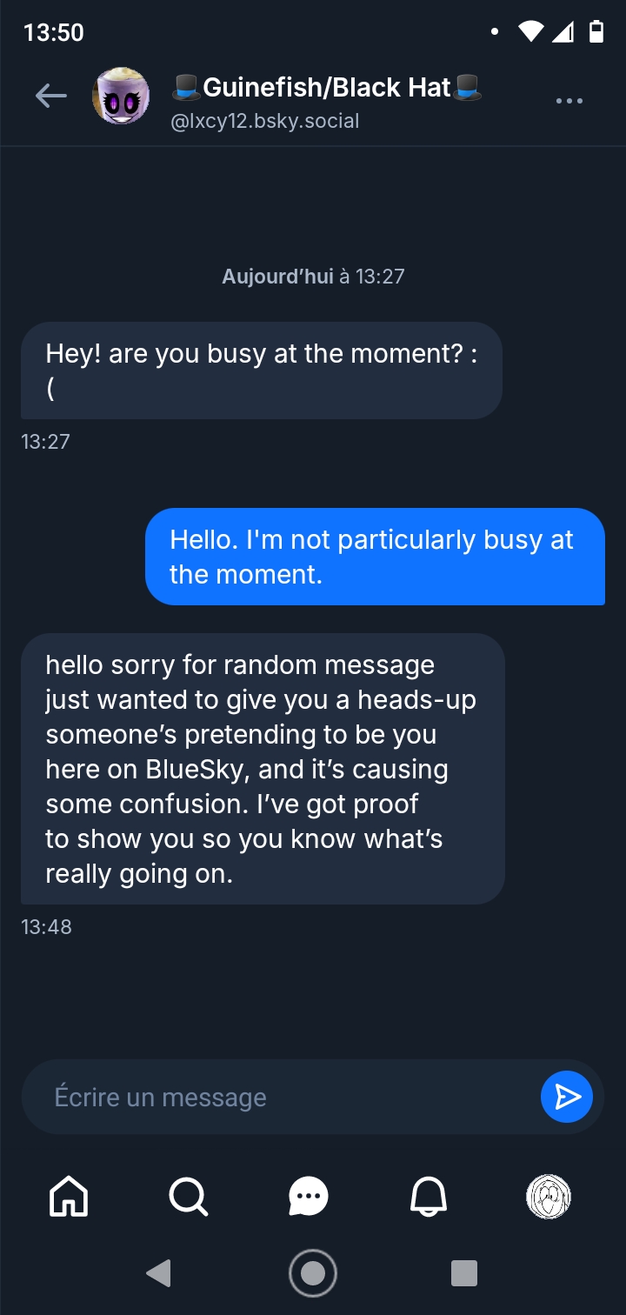Focus the "Écrire un message" input field
Viewport: 626px width, 1315px height.
click(278, 1098)
